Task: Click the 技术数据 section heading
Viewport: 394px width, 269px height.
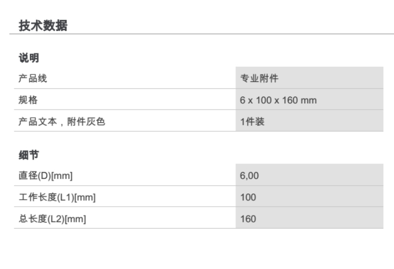Action: (x=43, y=25)
